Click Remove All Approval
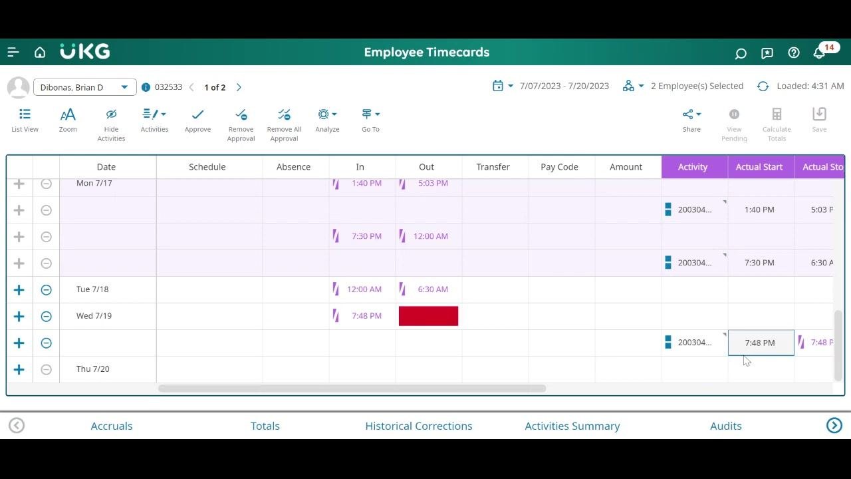Screen dimensions: 851x479 point(284,124)
